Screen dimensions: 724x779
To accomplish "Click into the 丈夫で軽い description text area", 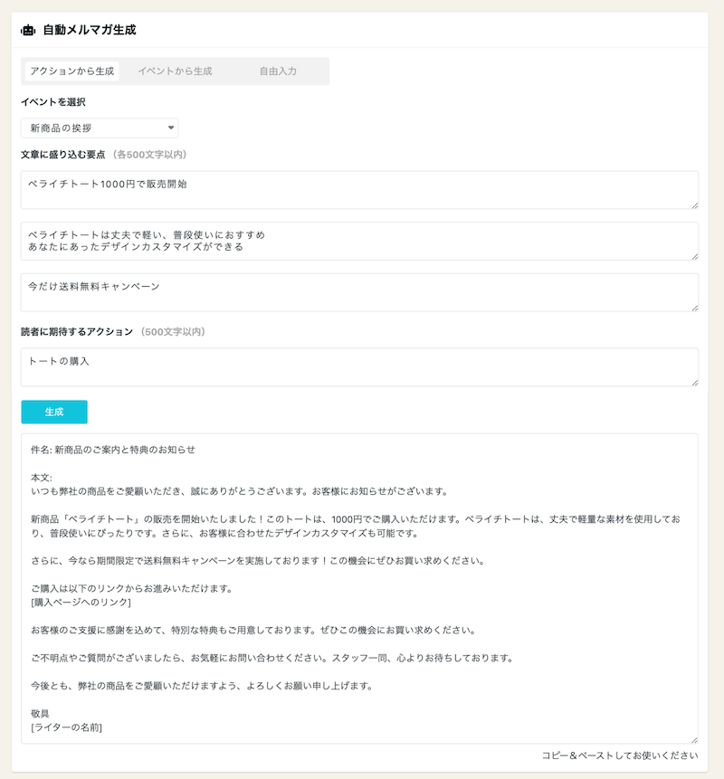I will (359, 241).
